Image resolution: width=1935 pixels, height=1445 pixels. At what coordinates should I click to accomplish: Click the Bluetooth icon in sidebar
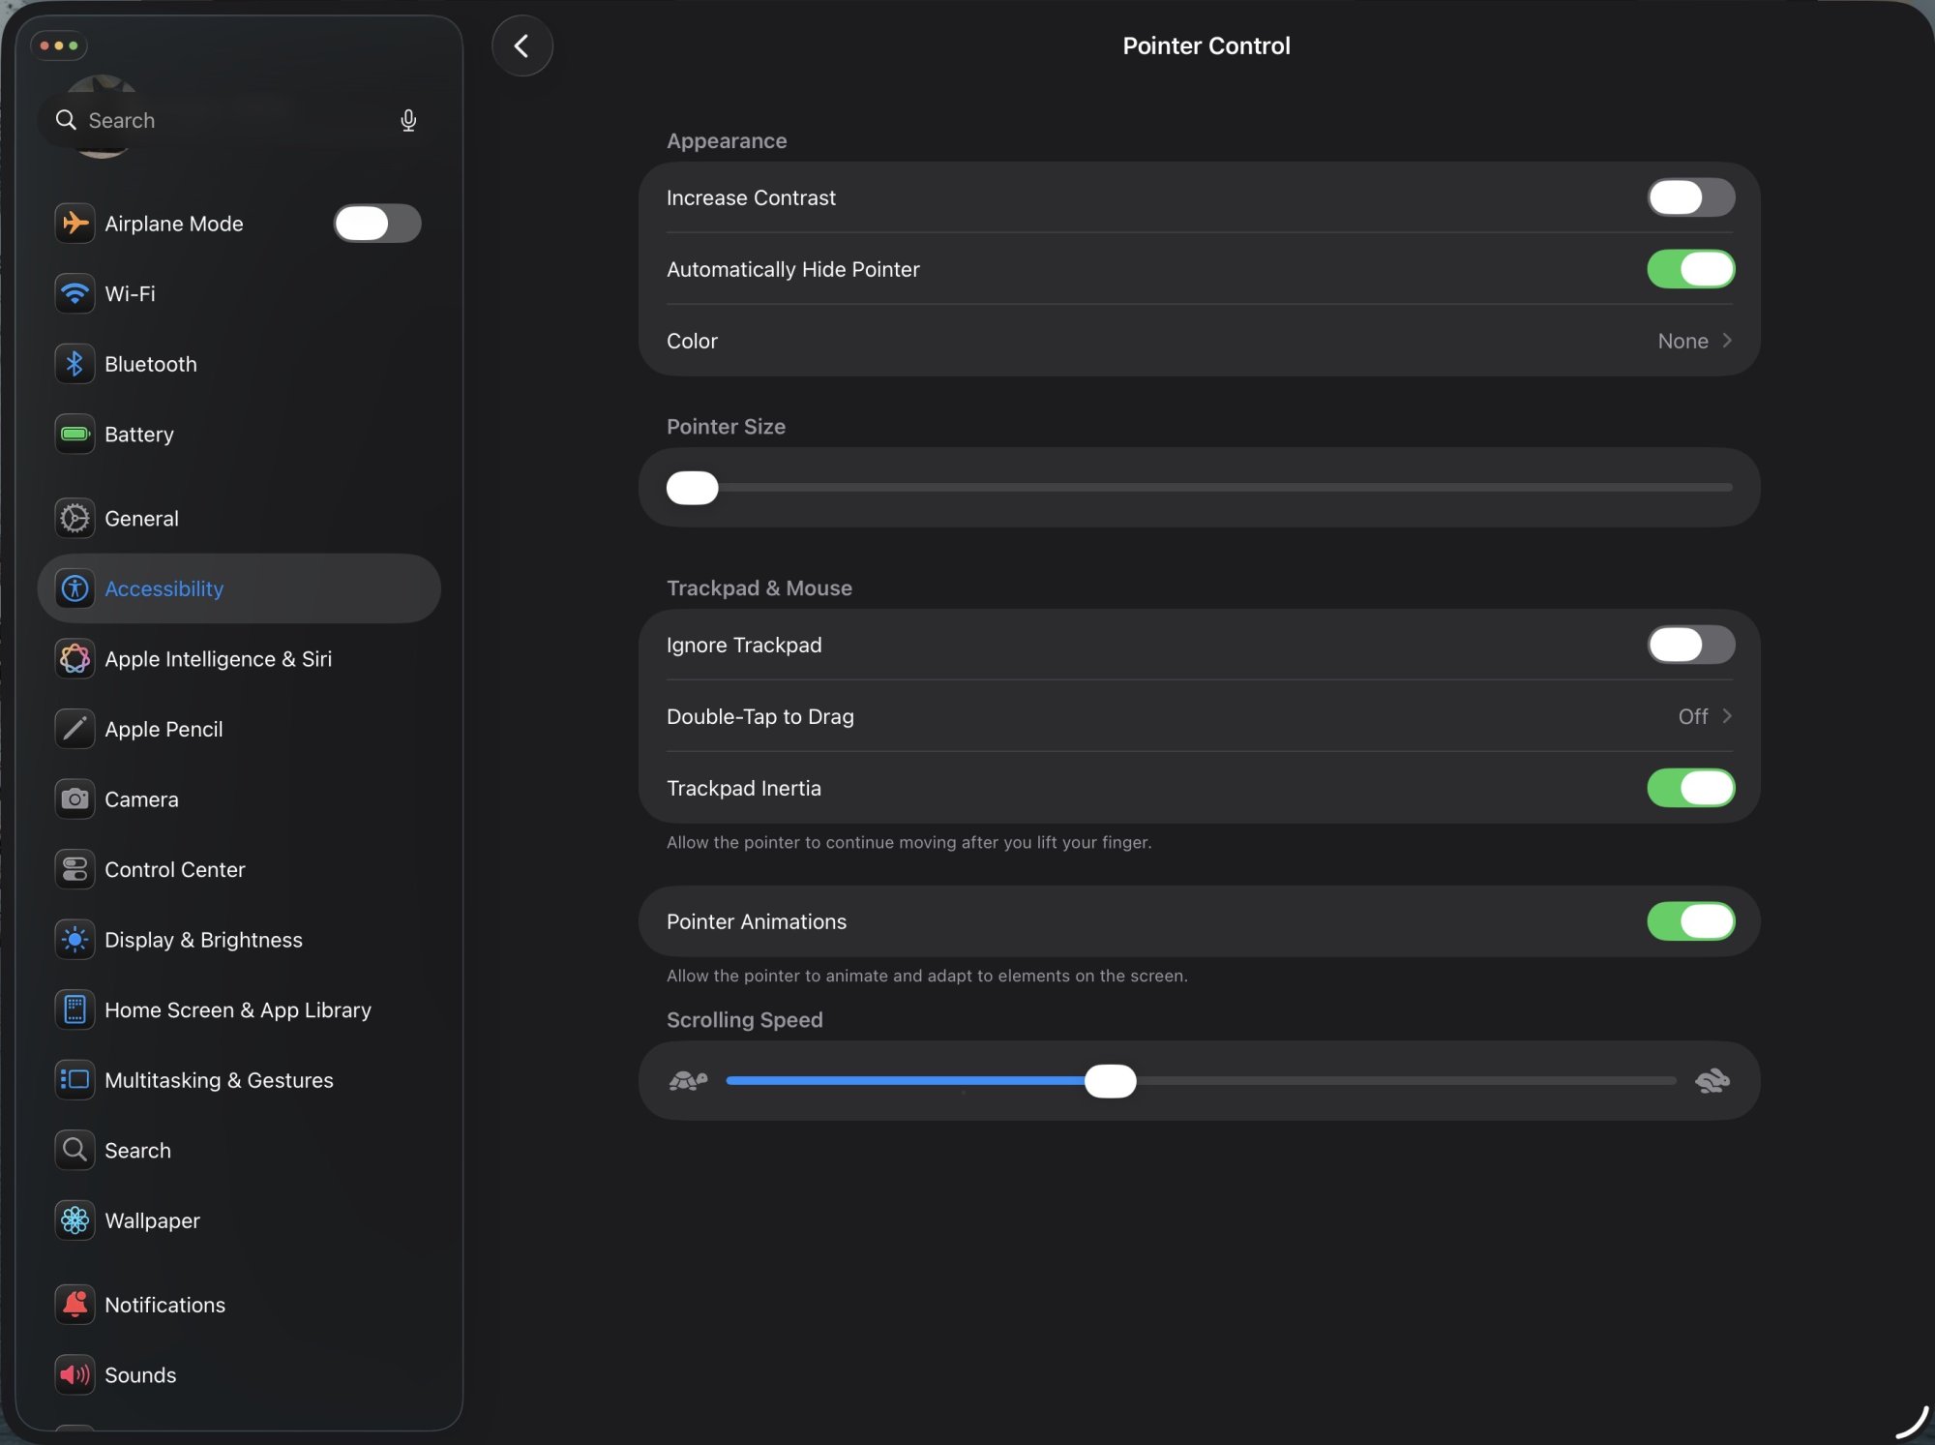coord(74,364)
